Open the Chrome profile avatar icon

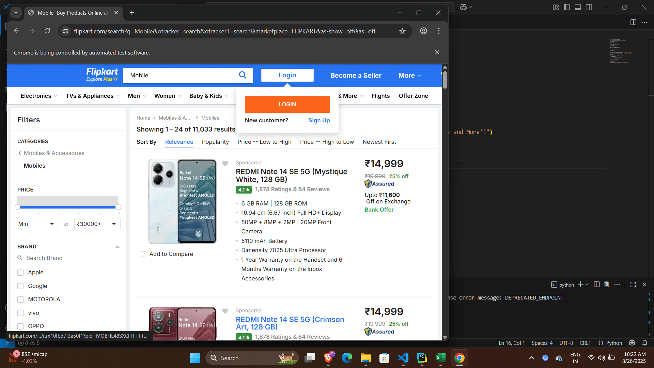tap(423, 31)
